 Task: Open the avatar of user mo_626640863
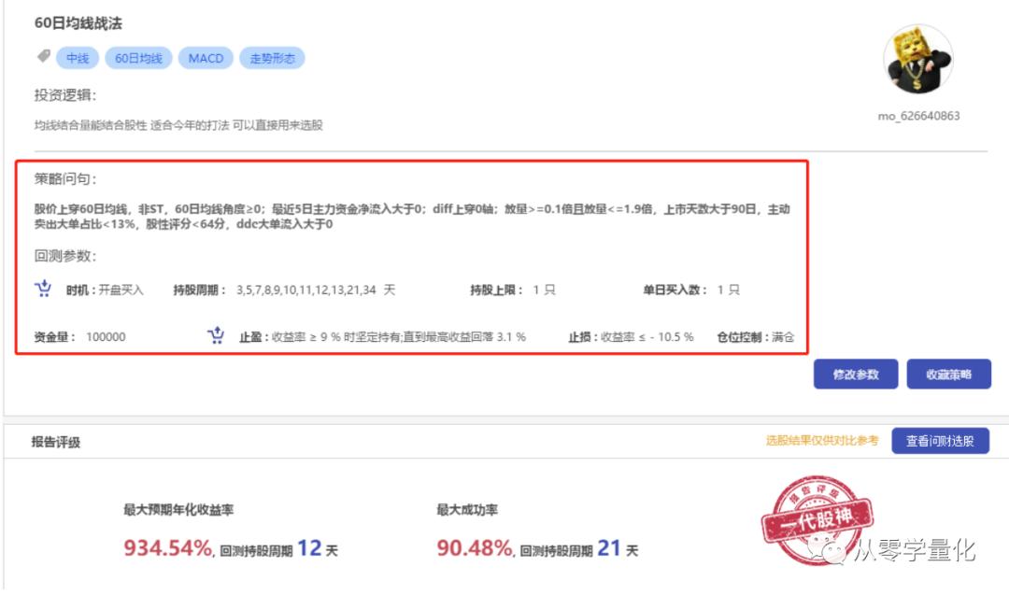click(x=918, y=58)
